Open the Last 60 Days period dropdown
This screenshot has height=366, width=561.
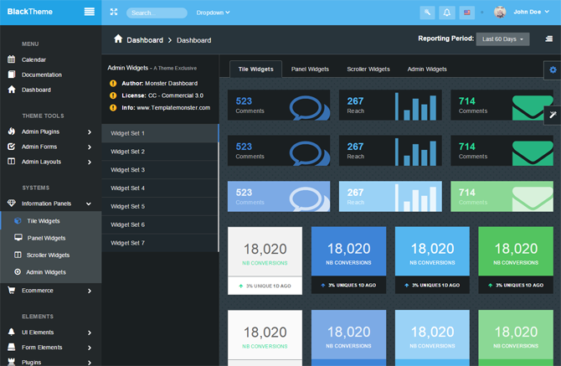pos(502,39)
